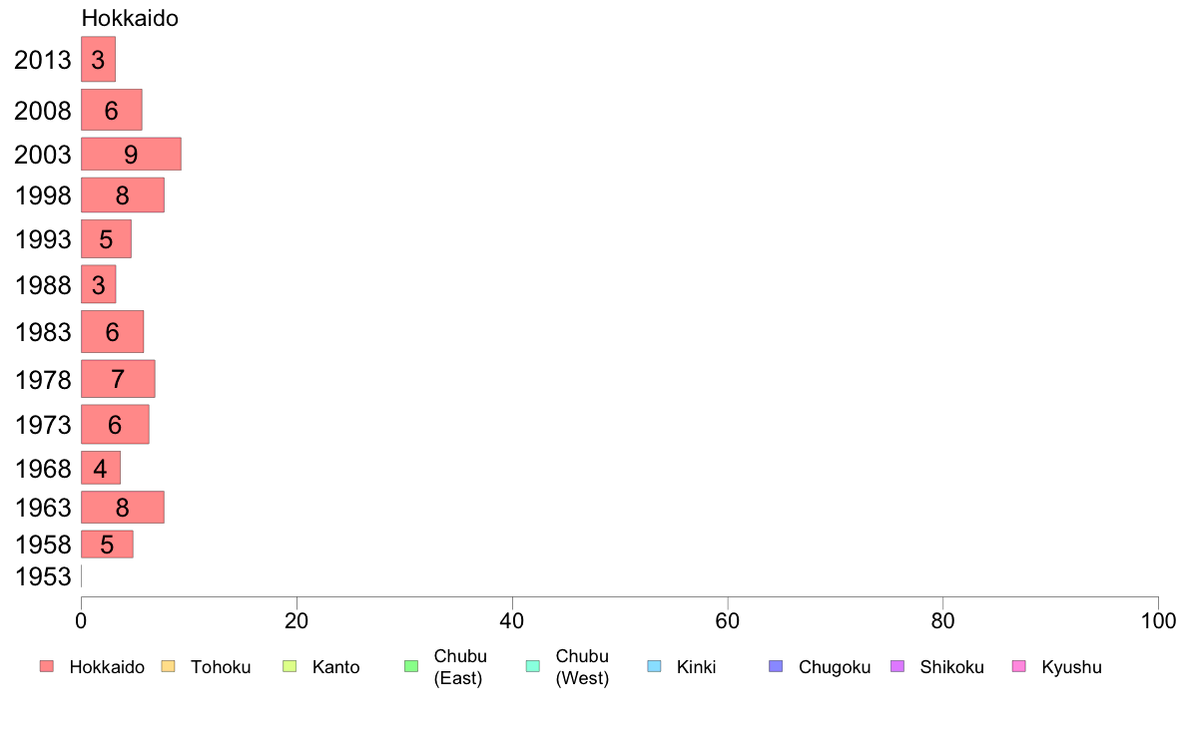Click the Kyushu legend label text
Image resolution: width=1186 pixels, height=734 pixels.
1071,667
